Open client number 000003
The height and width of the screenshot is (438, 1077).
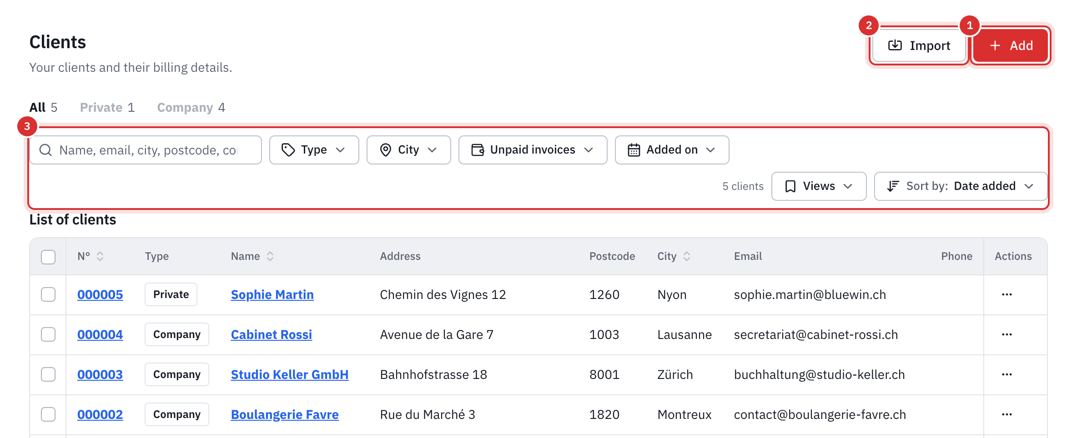coord(100,375)
